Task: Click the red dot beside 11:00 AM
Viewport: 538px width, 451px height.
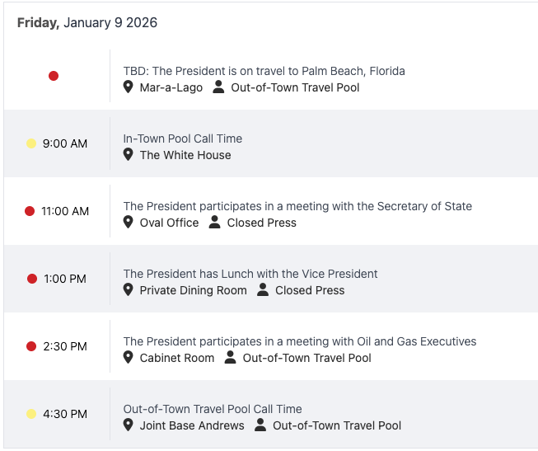Action: pos(30,211)
